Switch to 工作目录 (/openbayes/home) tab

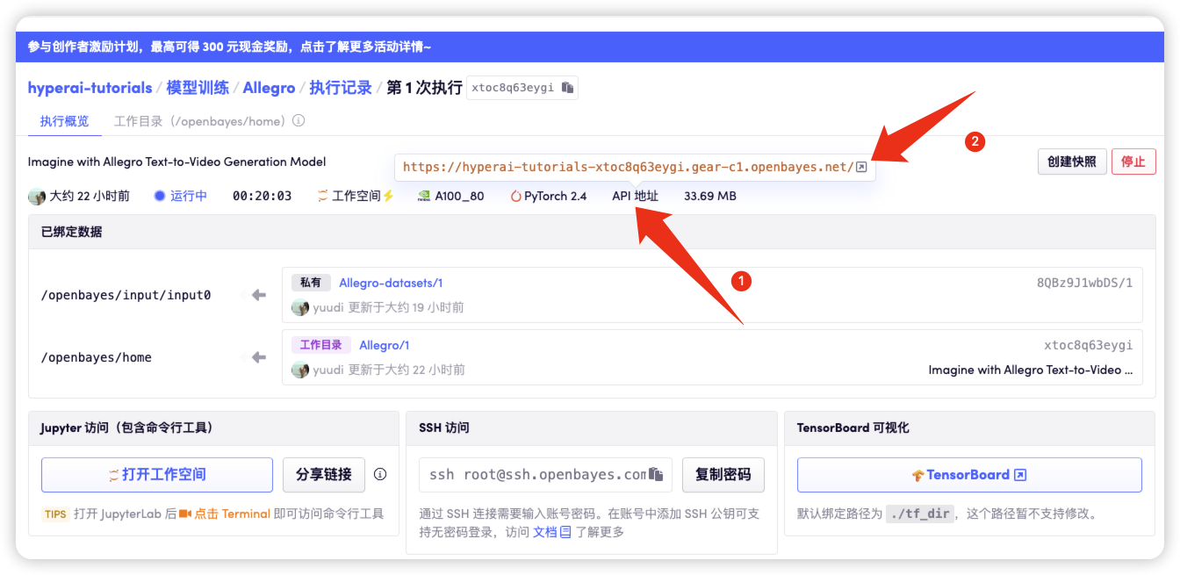[200, 121]
